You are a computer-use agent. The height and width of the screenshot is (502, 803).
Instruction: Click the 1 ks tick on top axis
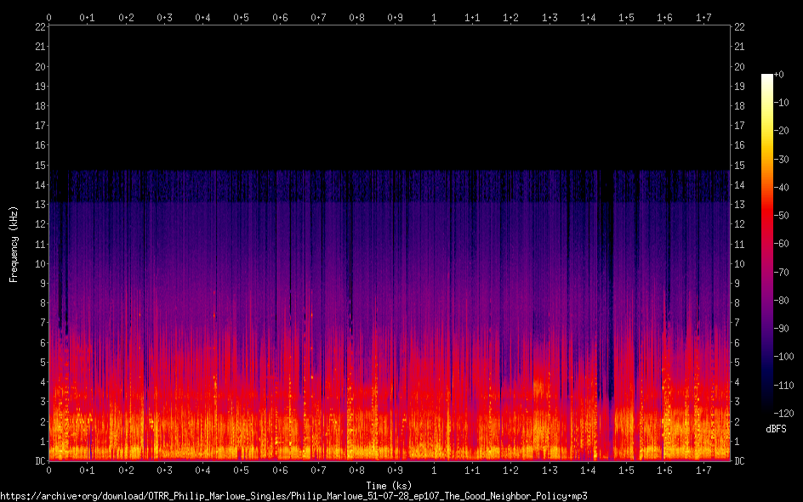(434, 17)
